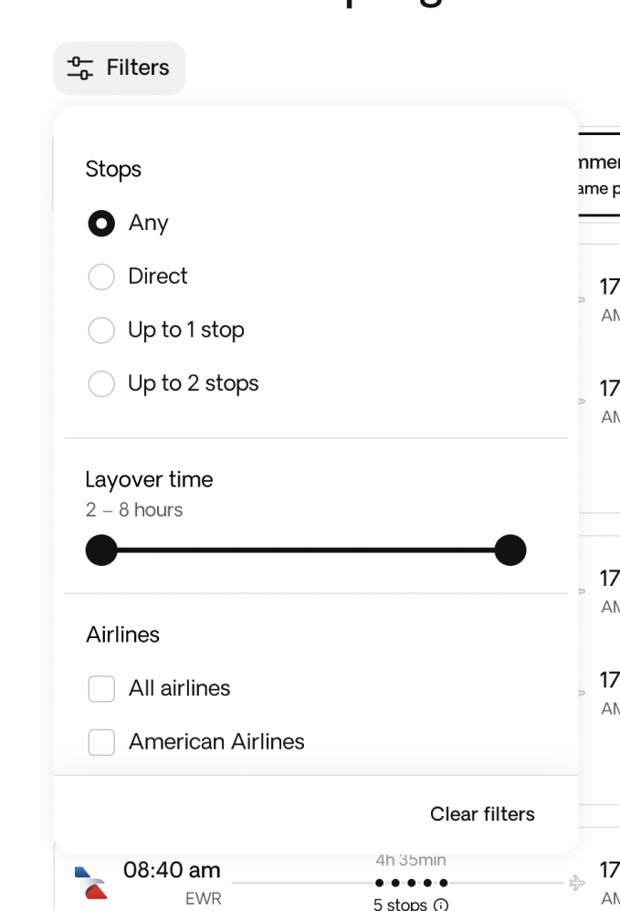This screenshot has height=911, width=620.
Task: Click the American Airlines logo on flight card
Action: click(89, 882)
